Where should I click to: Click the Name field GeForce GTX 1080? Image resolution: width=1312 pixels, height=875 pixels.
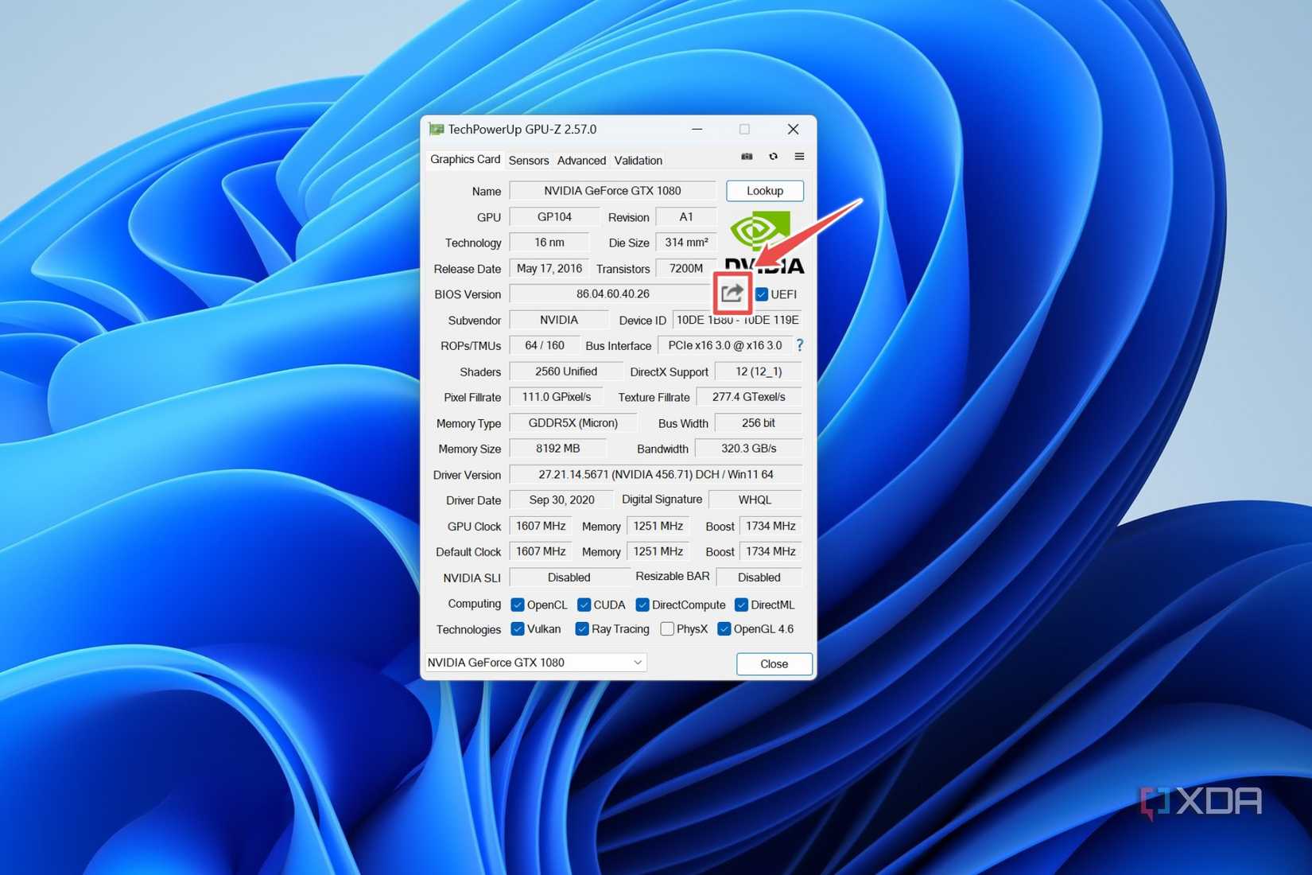pyautogui.click(x=612, y=191)
